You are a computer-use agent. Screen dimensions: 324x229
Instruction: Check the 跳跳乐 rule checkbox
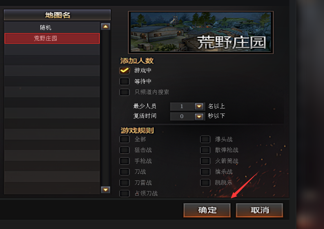205,183
